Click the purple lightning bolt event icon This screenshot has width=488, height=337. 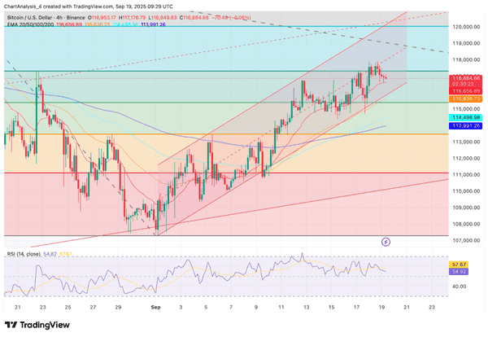coord(386,242)
